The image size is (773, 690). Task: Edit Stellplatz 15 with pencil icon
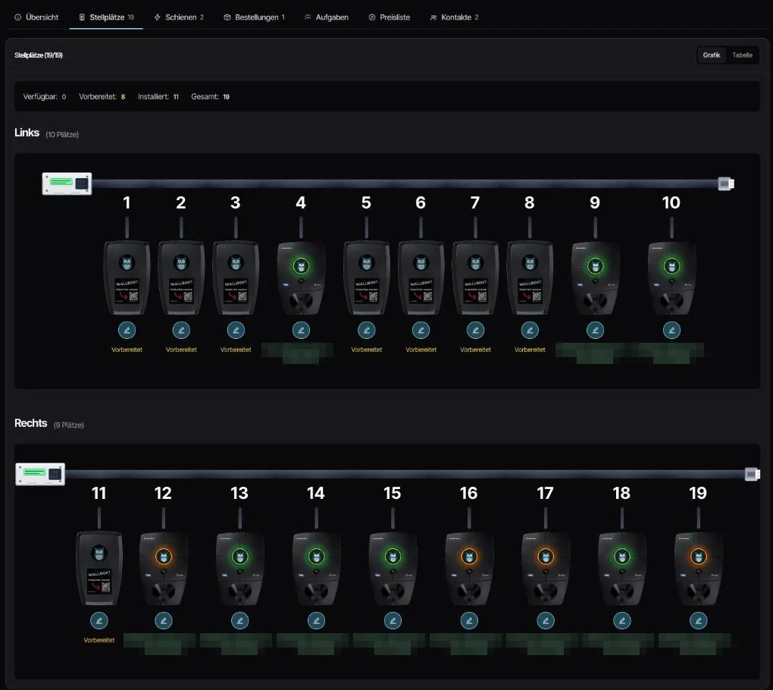(x=393, y=620)
